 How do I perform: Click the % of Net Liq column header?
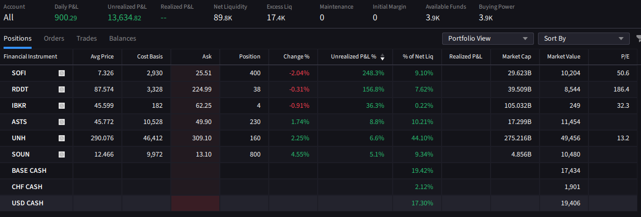tap(418, 56)
